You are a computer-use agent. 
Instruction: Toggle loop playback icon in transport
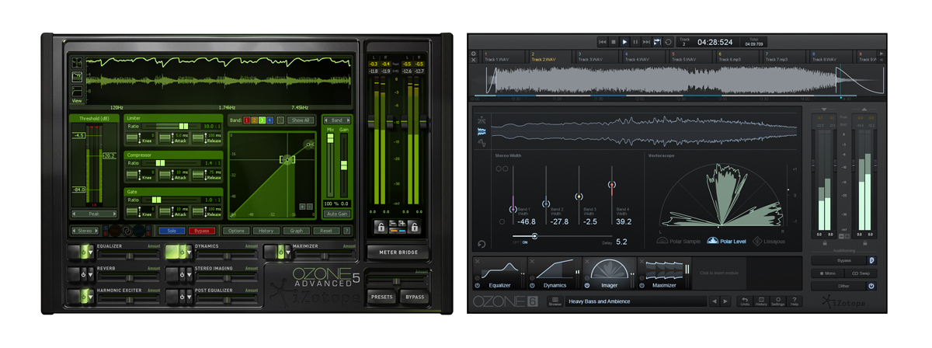click(668, 42)
